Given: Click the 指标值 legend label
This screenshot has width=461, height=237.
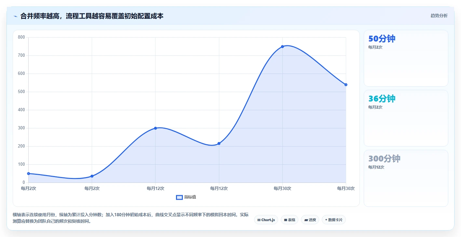Looking at the screenshot, I should [x=190, y=197].
